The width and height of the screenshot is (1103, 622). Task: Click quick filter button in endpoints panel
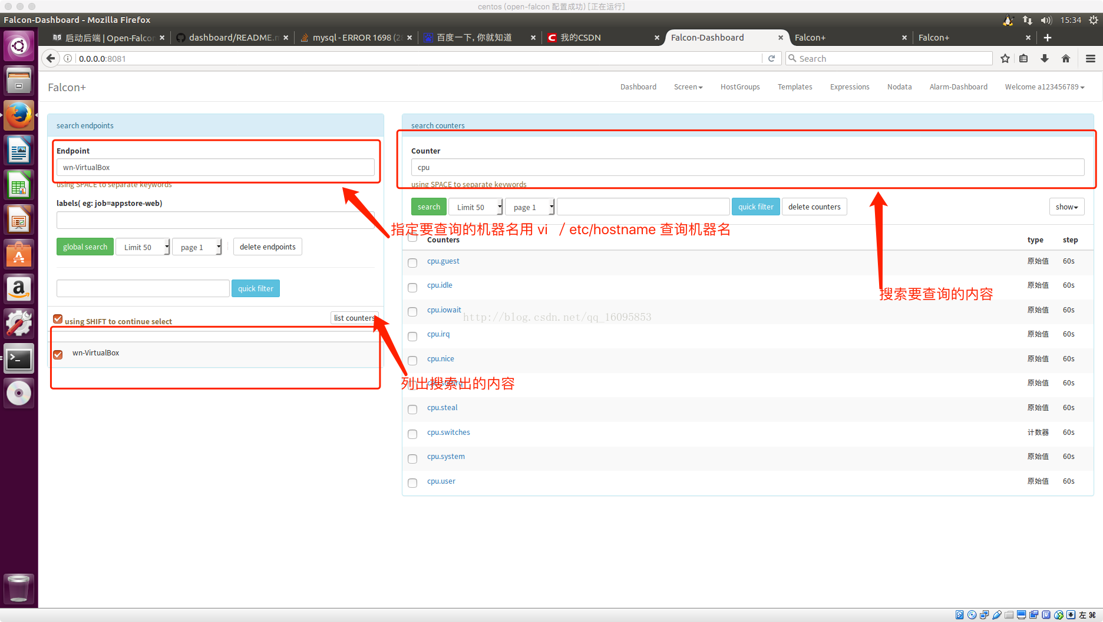coord(256,288)
